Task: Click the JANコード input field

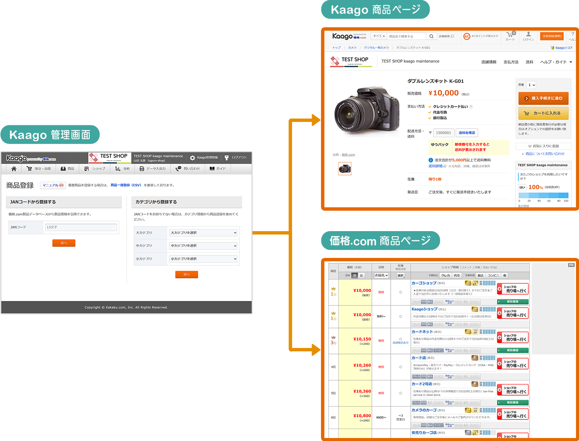Action: pos(81,227)
